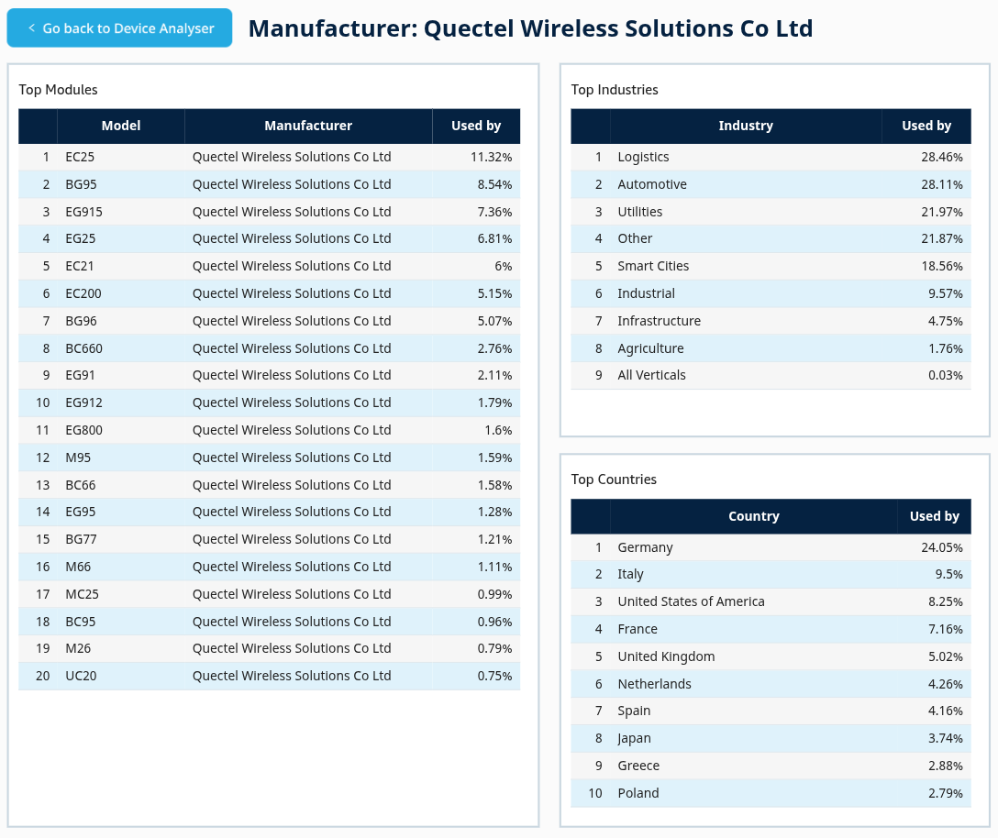Select the EC200 model cell
The height and width of the screenshot is (838, 998).
tap(121, 293)
